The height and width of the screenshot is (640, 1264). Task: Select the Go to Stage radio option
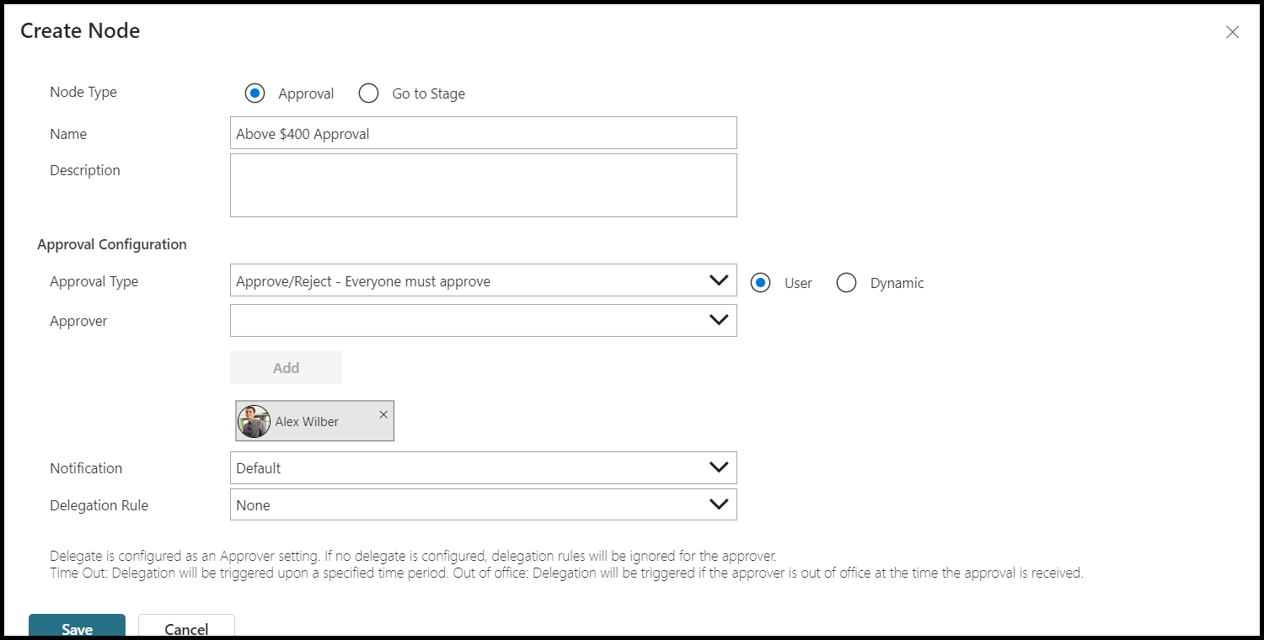click(x=368, y=93)
